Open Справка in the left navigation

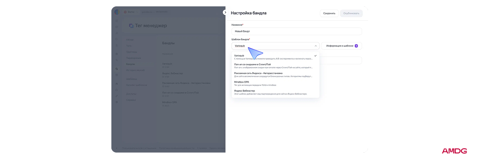click(x=131, y=100)
